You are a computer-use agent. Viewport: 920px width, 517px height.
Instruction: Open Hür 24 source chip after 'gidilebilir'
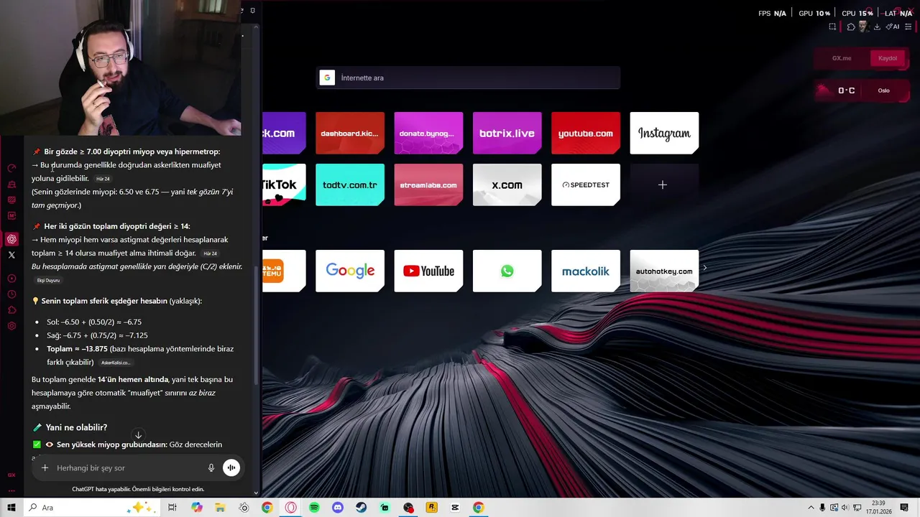103,179
